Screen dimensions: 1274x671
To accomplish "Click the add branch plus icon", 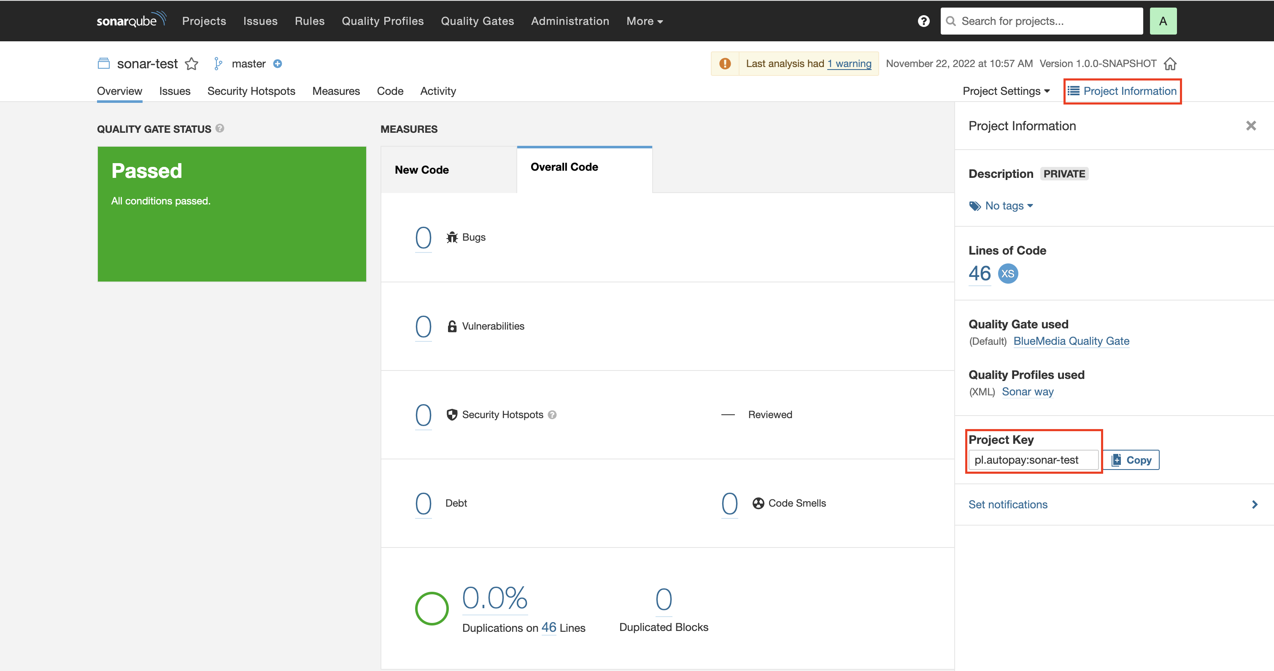I will click(x=278, y=64).
